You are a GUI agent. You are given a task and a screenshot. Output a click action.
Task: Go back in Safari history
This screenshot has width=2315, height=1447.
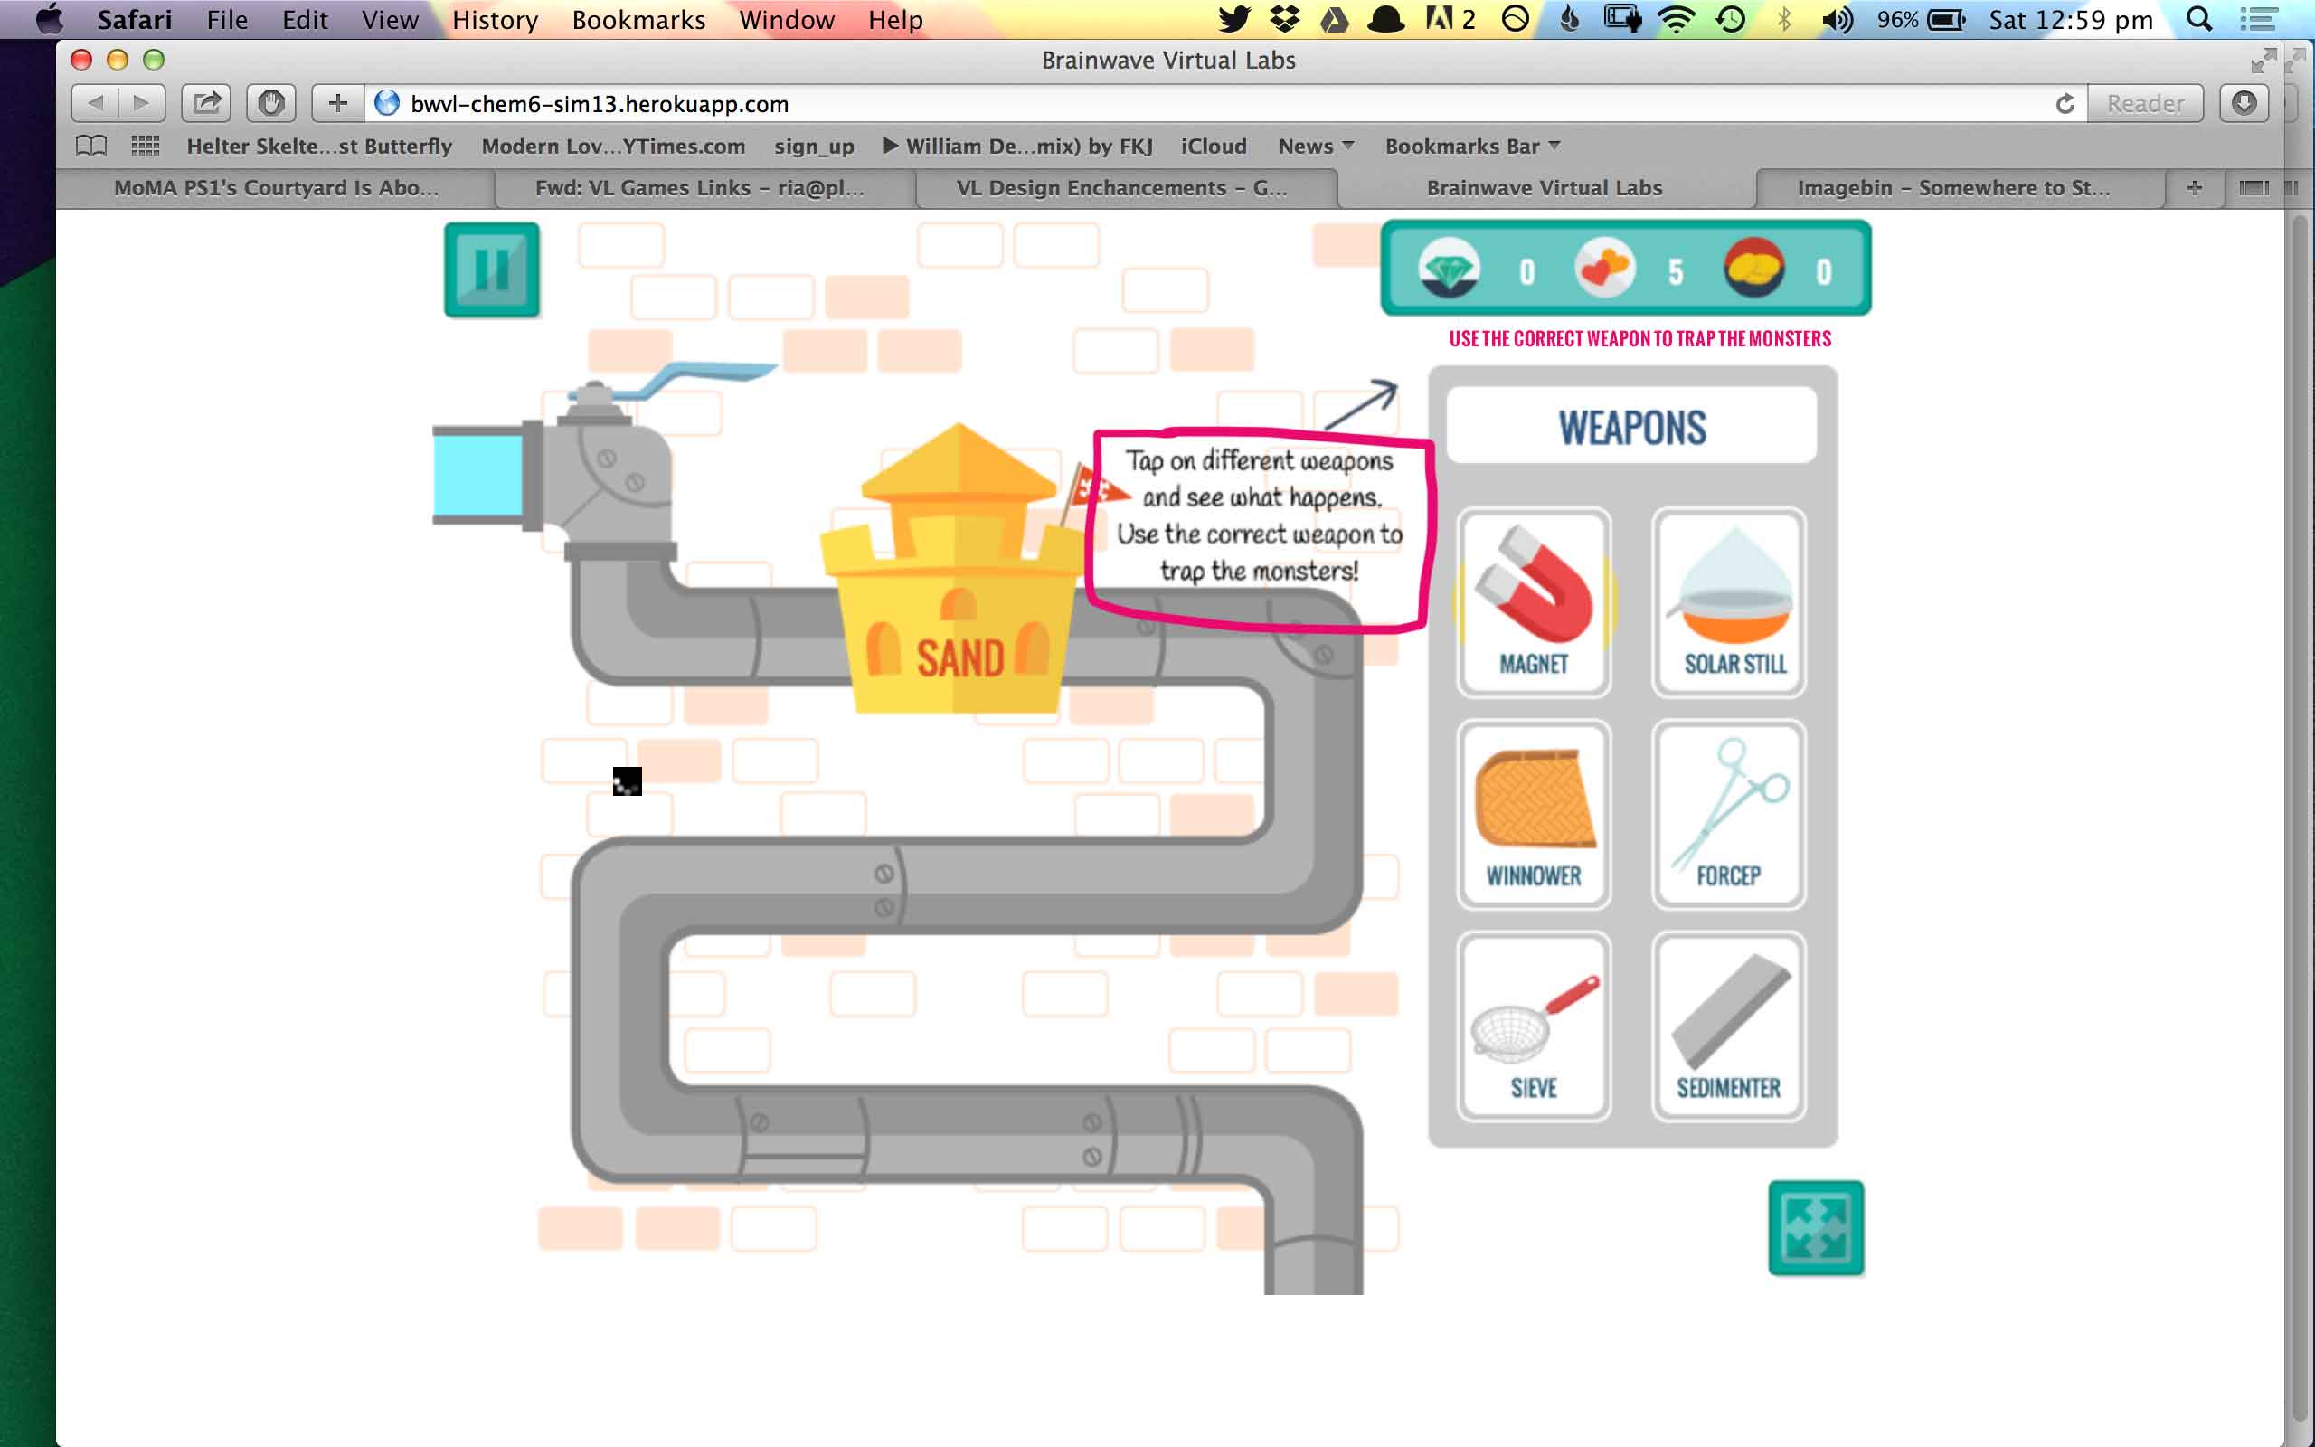[x=95, y=102]
